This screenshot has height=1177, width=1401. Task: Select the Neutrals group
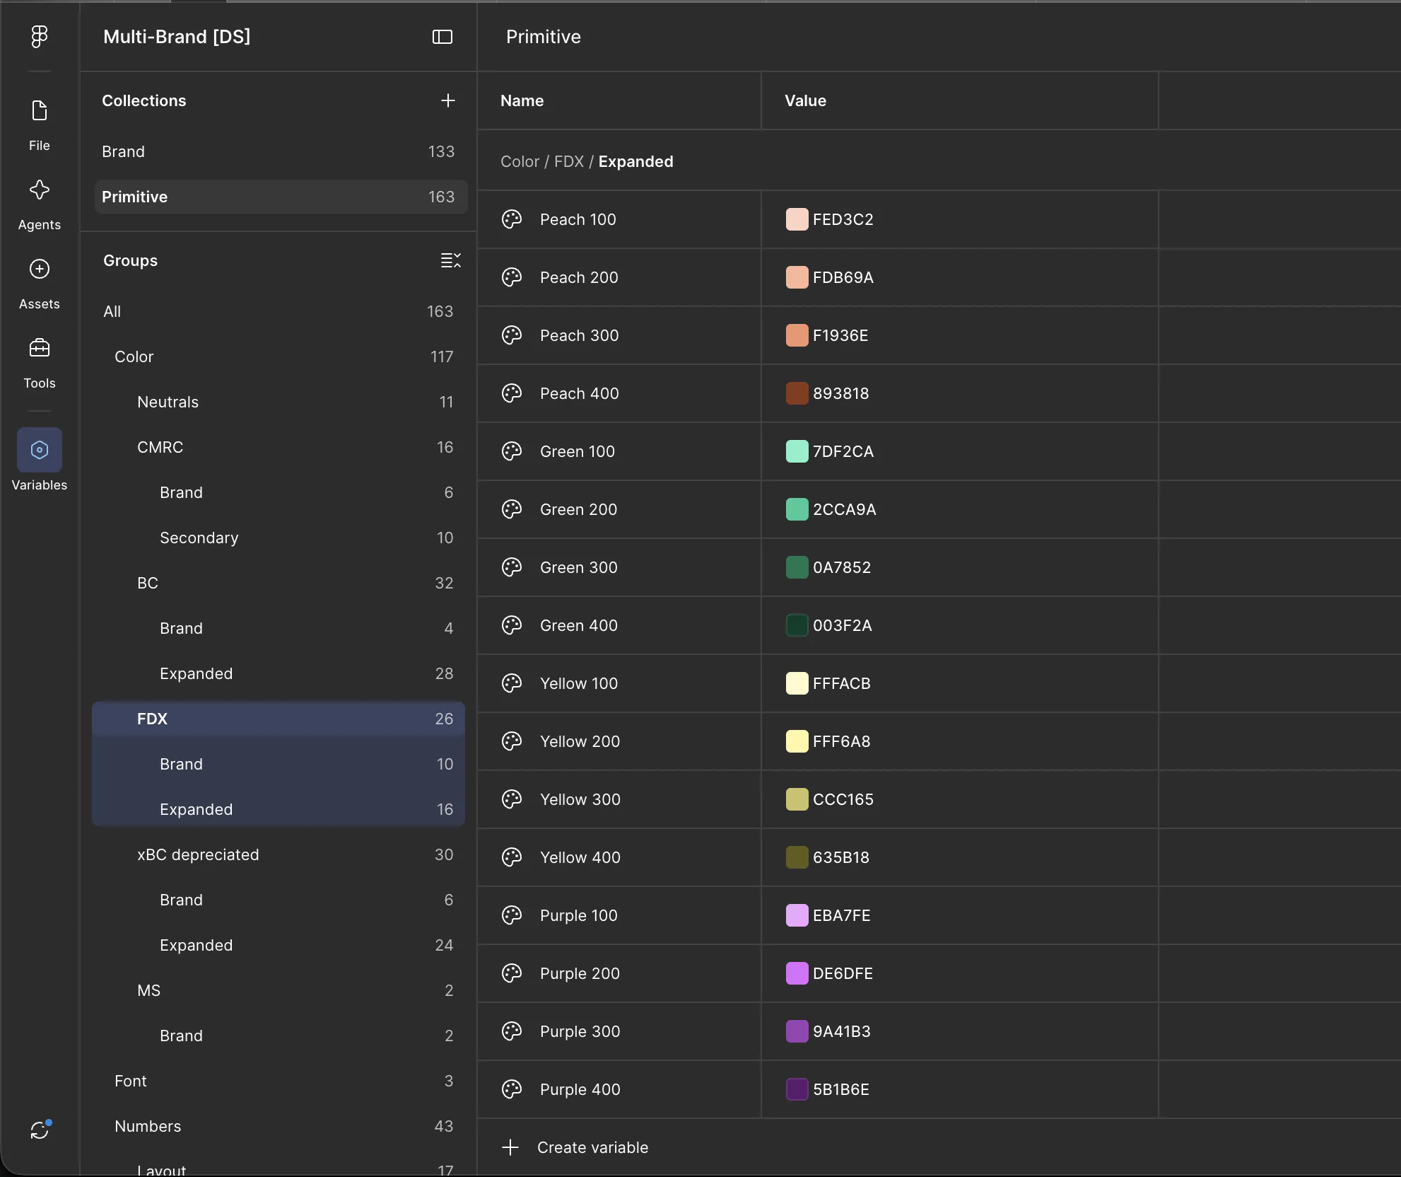(279, 402)
